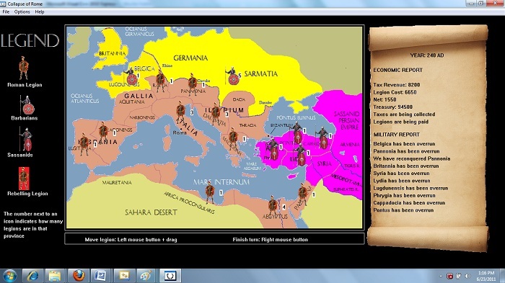Select the Sassanid army in Cappadocia

322,138
